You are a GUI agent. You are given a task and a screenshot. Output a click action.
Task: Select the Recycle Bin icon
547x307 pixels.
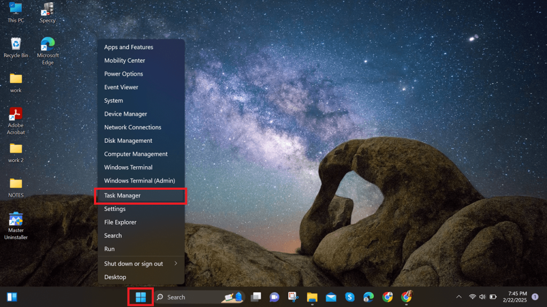(x=15, y=47)
